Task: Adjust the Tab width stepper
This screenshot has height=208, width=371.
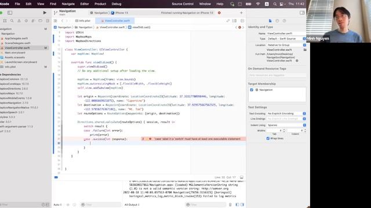Action: (284, 131)
